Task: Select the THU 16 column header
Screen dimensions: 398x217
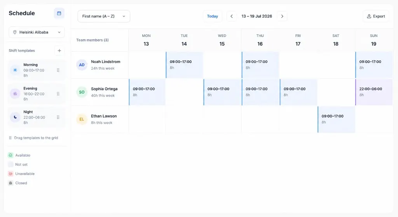Action: point(260,40)
